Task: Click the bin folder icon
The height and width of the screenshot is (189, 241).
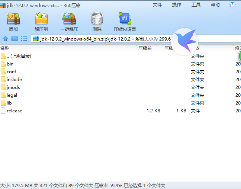Action: (x=3, y=64)
